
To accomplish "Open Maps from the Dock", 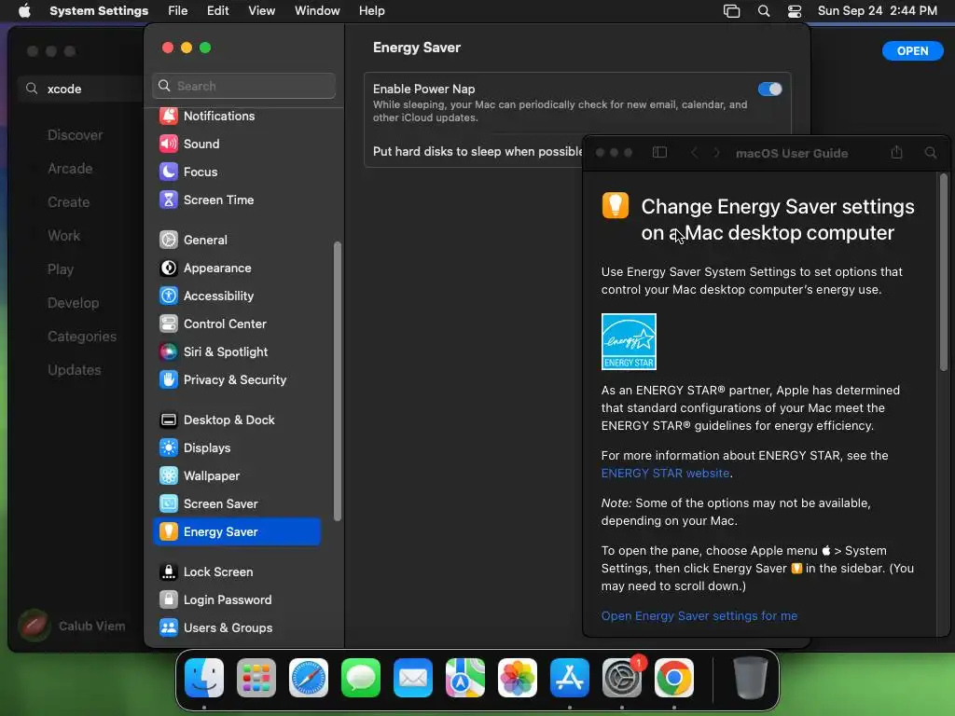I will tap(465, 678).
